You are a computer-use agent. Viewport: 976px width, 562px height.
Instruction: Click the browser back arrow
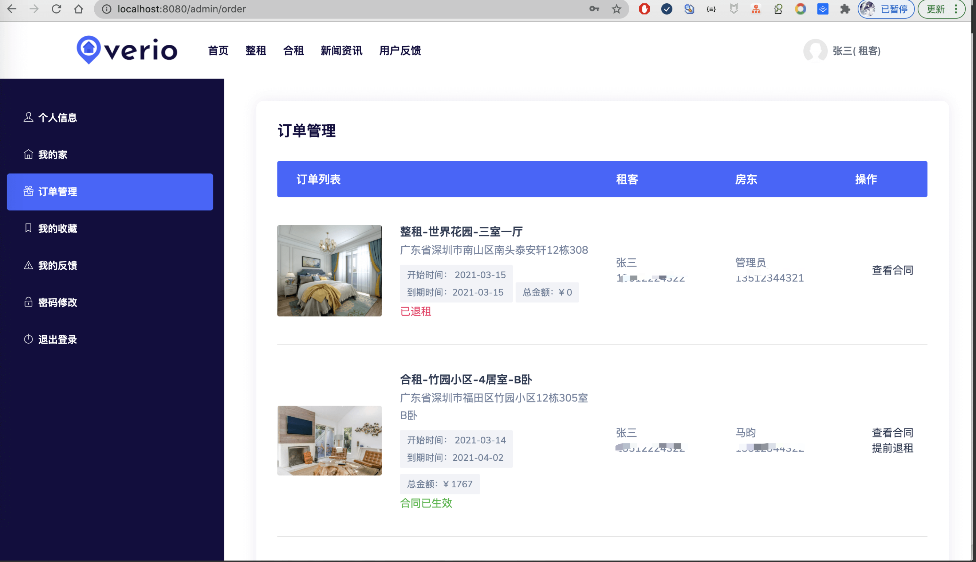(x=12, y=9)
